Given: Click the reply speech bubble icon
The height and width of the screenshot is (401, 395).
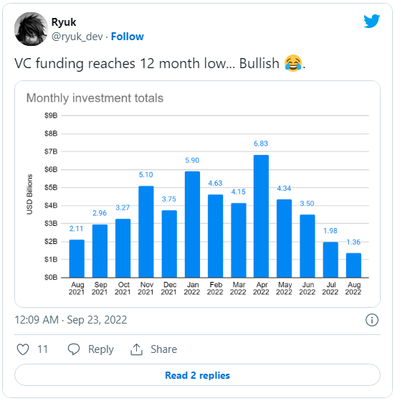Looking at the screenshot, I should click(74, 349).
